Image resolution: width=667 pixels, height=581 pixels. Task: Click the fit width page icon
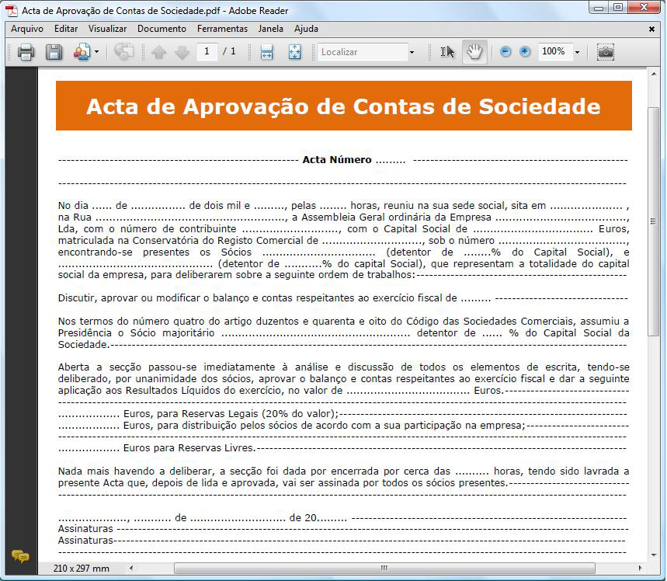[x=266, y=52]
